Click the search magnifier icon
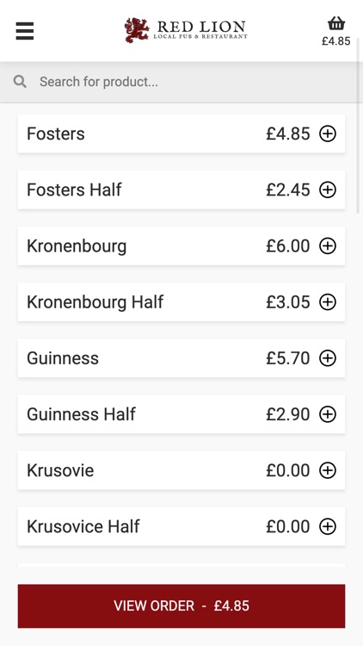363x646 pixels. (x=20, y=82)
